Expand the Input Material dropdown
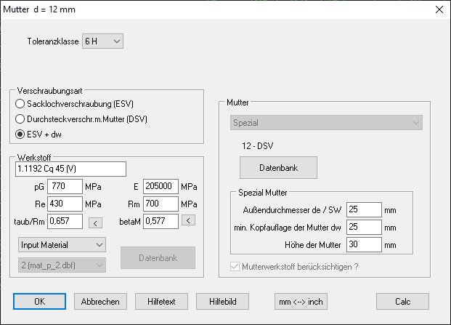The height and width of the screenshot is (325, 451). (x=62, y=244)
